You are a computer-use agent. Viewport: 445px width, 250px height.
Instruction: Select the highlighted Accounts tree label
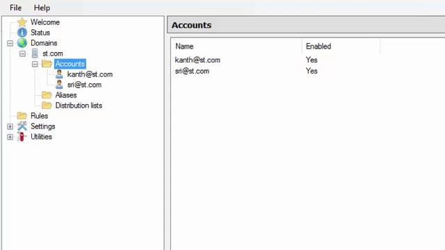[x=70, y=64]
